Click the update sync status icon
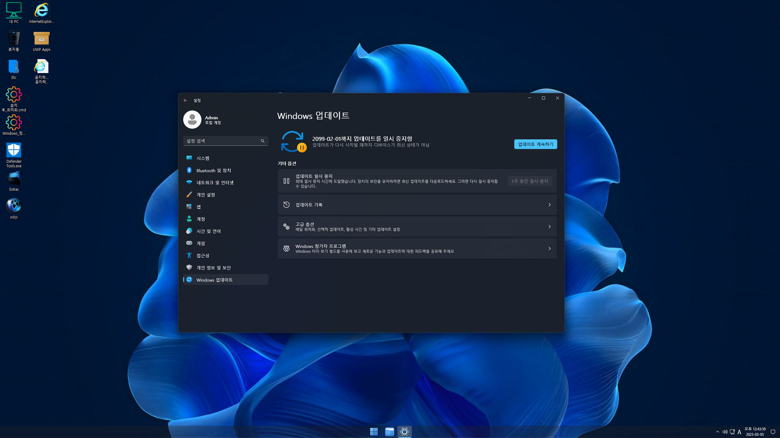The width and height of the screenshot is (780, 438). tap(293, 141)
